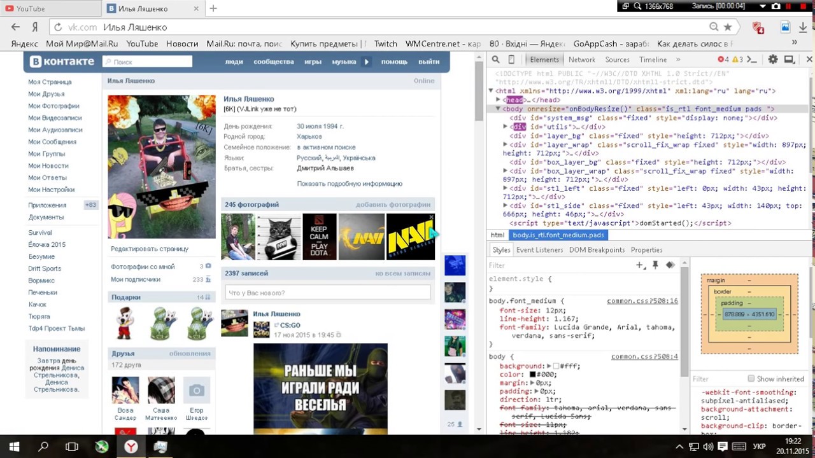Expand the div id utils node
815x458 pixels.
pyautogui.click(x=506, y=127)
